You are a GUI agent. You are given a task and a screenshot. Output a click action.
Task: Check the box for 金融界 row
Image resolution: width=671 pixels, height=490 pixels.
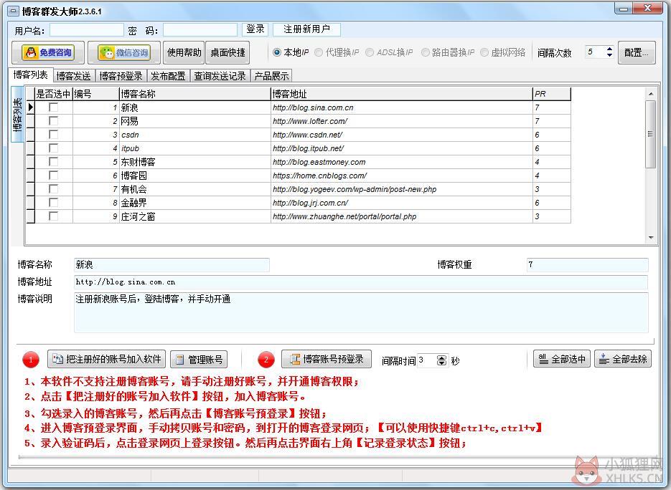[54, 203]
